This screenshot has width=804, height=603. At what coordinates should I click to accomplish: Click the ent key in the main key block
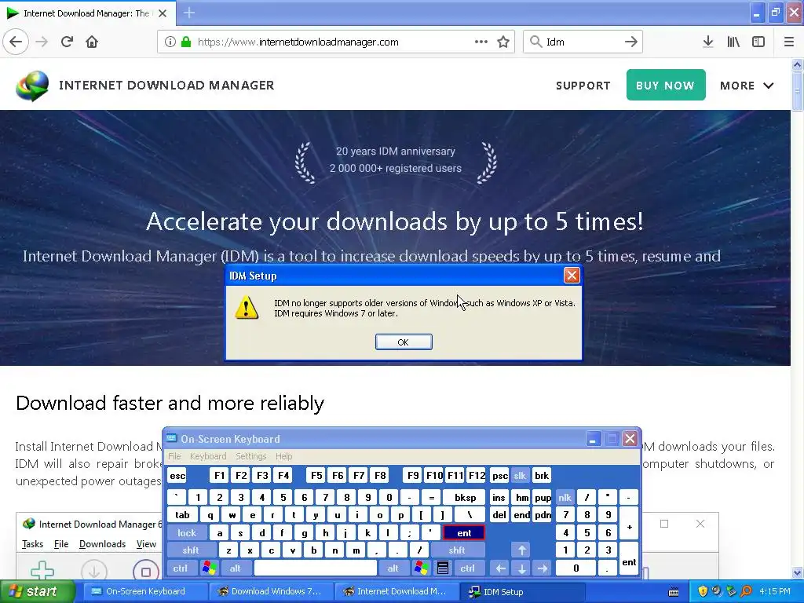[464, 533]
